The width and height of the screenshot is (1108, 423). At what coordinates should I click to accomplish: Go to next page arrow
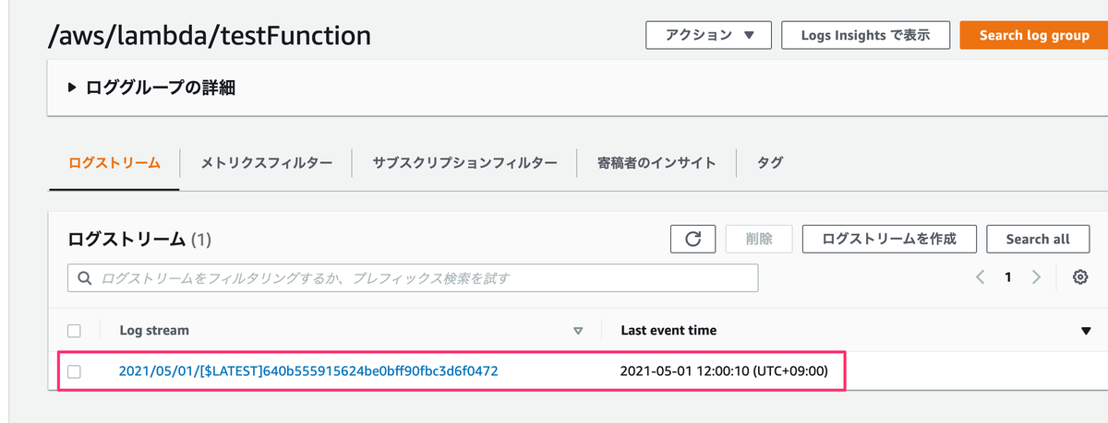1037,277
